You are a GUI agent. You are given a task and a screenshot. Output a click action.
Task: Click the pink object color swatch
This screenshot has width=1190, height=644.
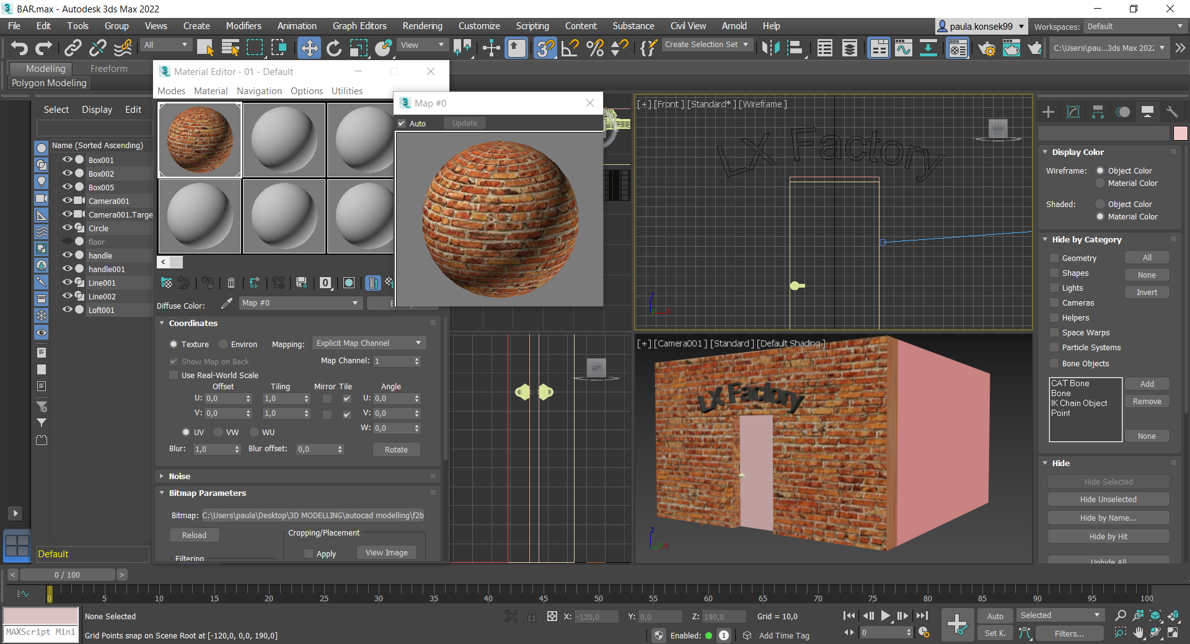tap(1180, 133)
